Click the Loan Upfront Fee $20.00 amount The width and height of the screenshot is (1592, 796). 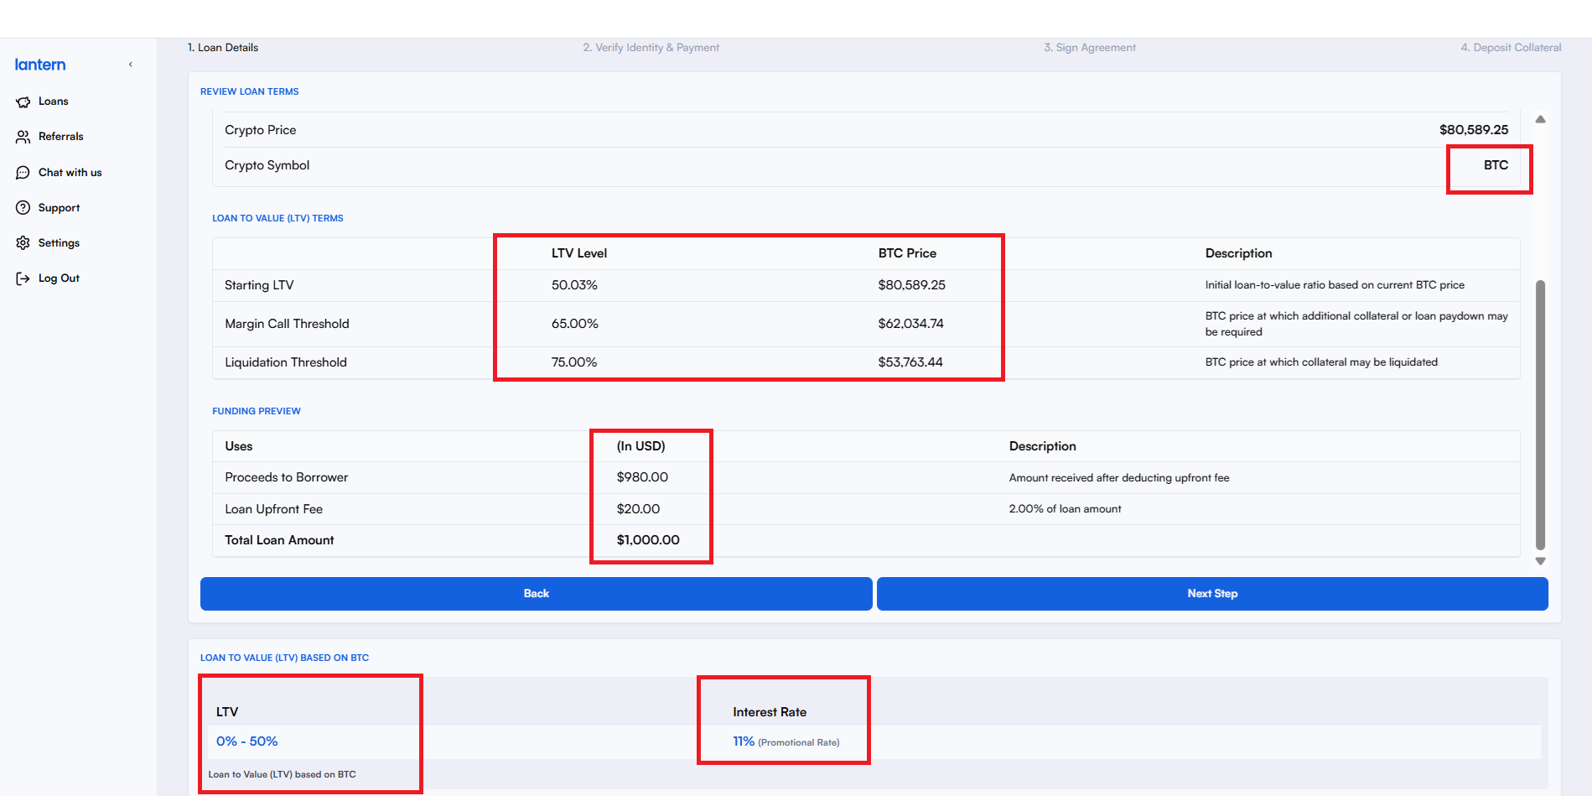point(638,509)
